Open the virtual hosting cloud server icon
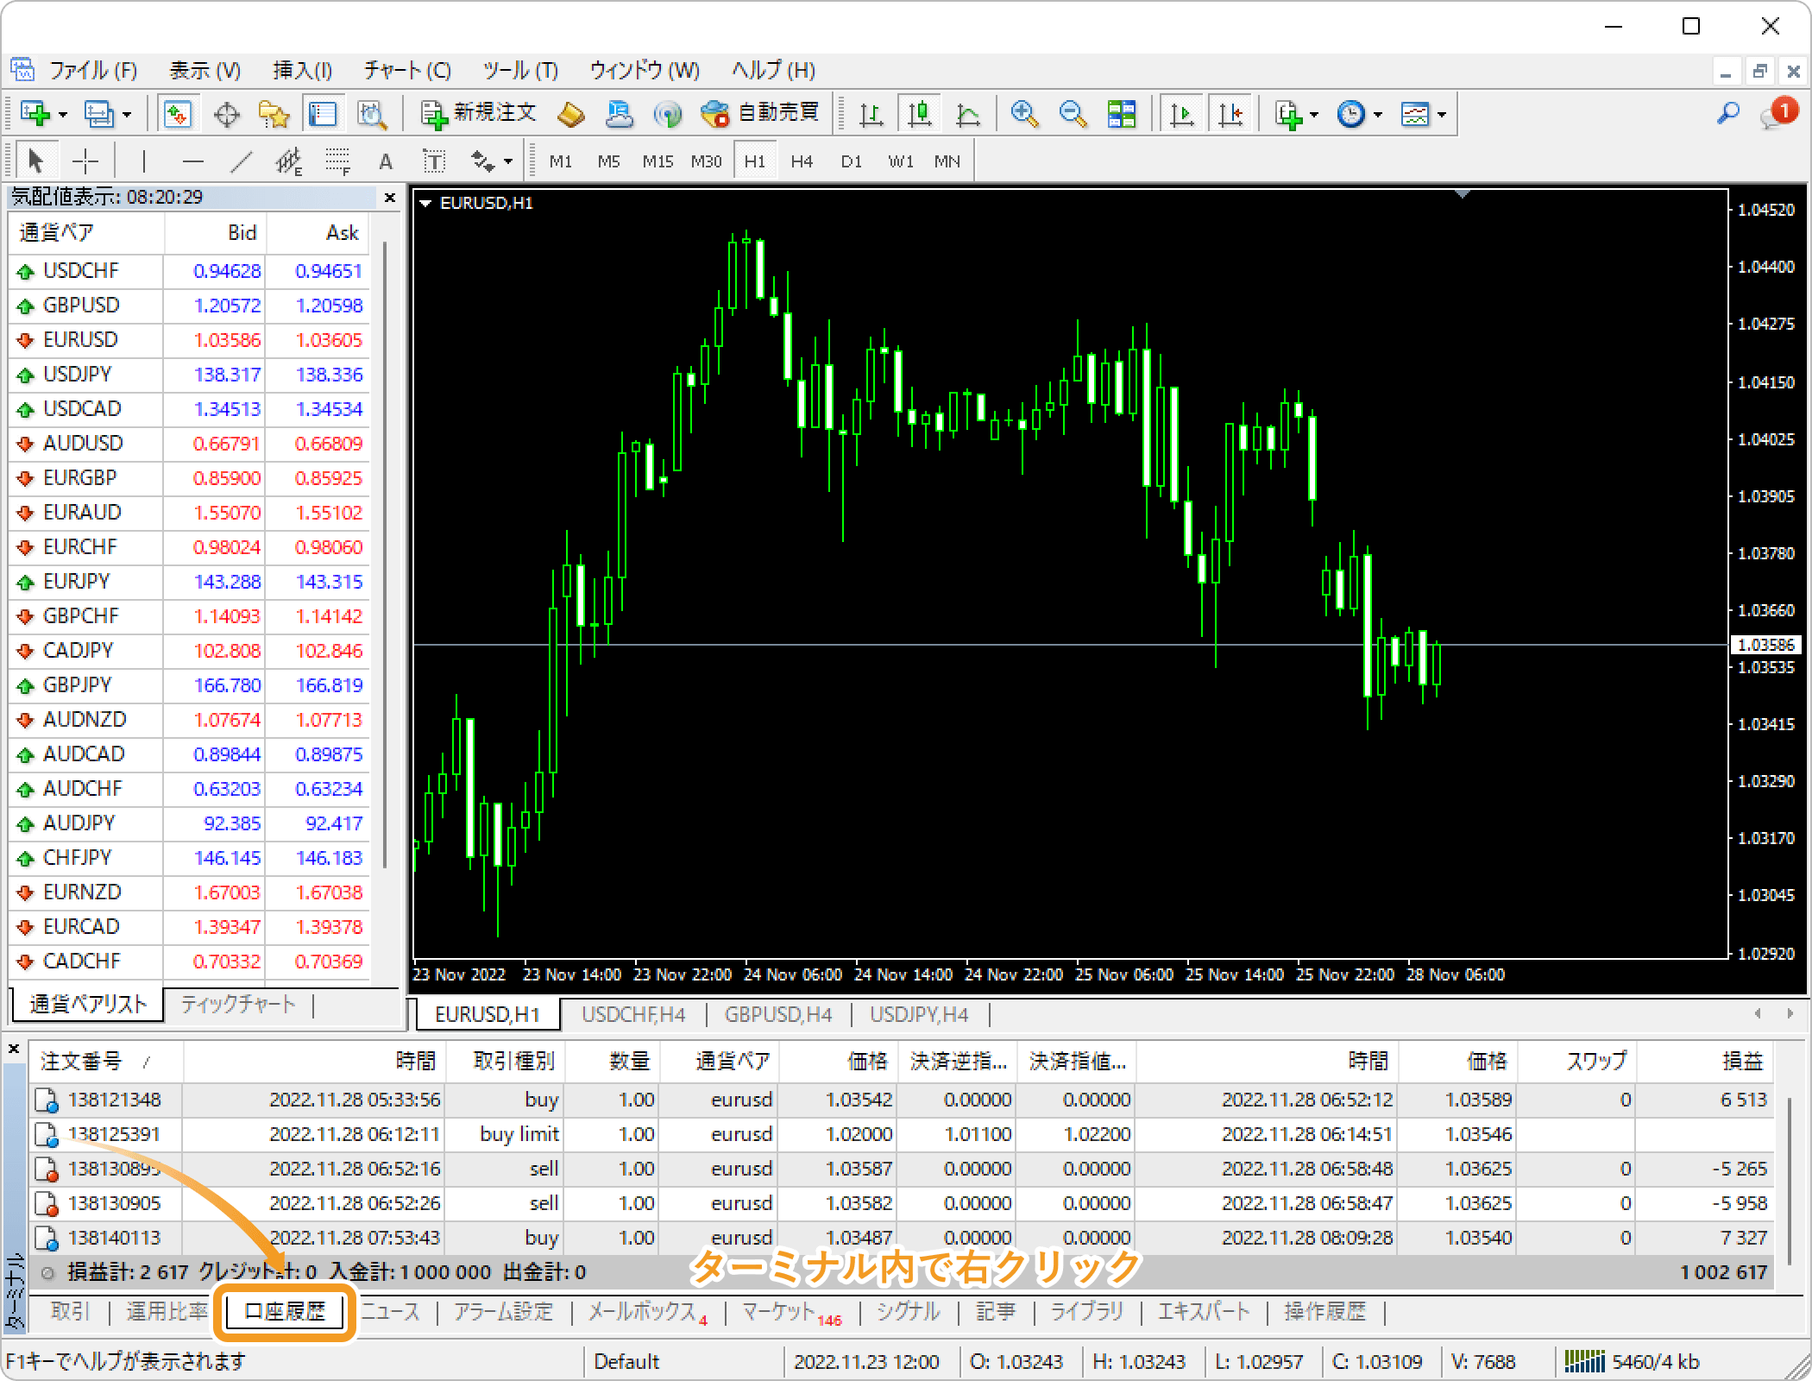The height and width of the screenshot is (1381, 1812). tap(619, 114)
